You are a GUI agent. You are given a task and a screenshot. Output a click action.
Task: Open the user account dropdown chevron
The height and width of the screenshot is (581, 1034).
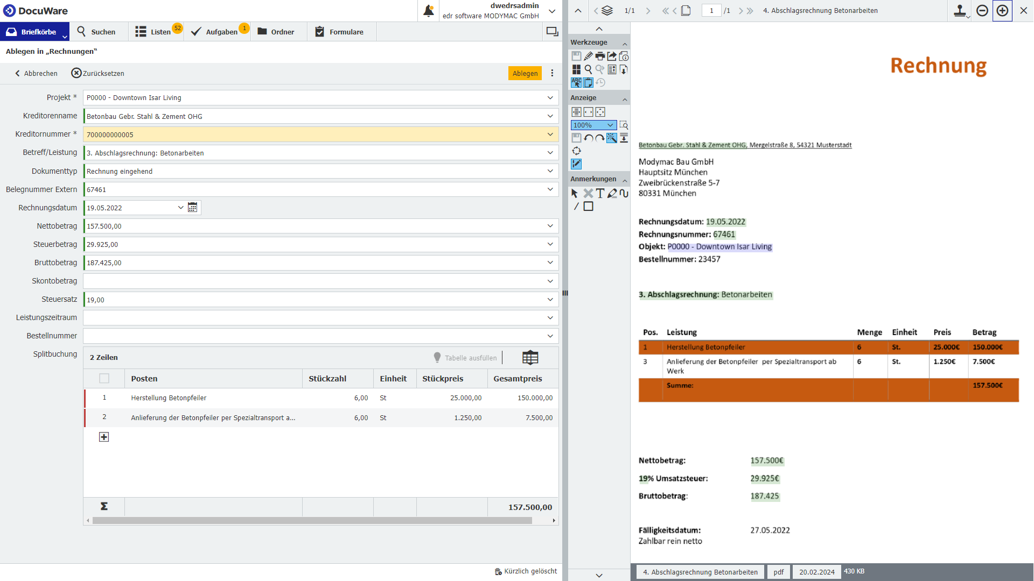coord(552,11)
